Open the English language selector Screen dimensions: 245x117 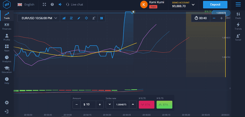[x=26, y=5]
